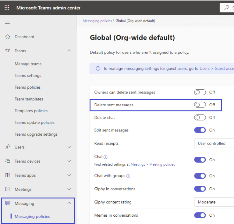Turn off the Chat toggle
The image size is (234, 224).
tap(200, 160)
